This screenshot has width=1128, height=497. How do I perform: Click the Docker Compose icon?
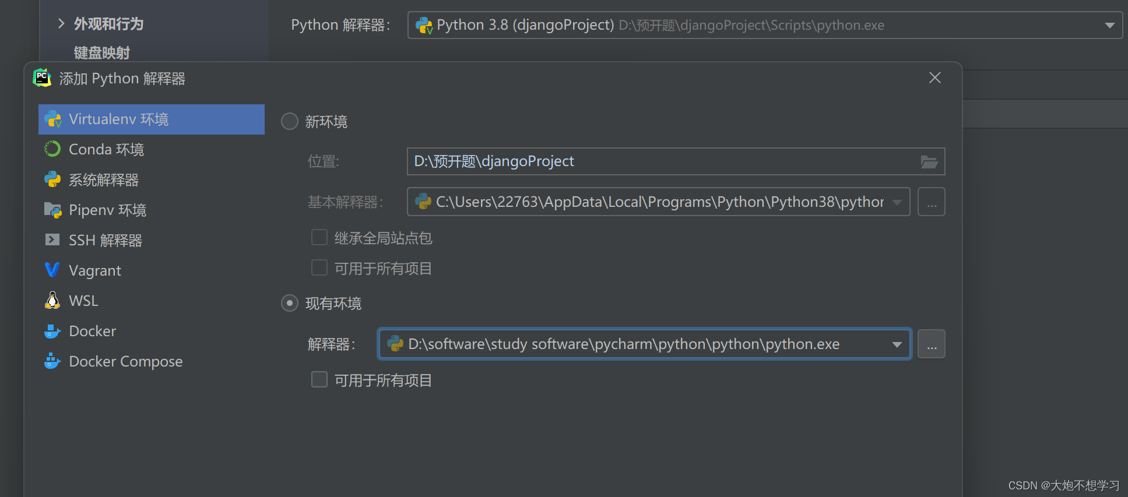point(52,361)
